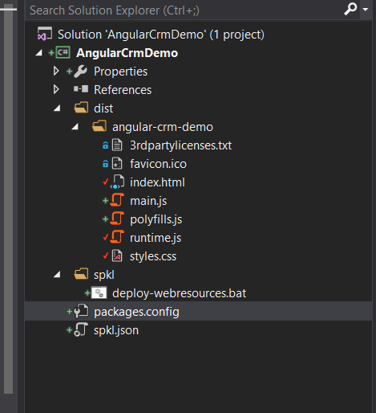376x413 pixels.
Task: Click the index.html file icon
Action: click(118, 182)
